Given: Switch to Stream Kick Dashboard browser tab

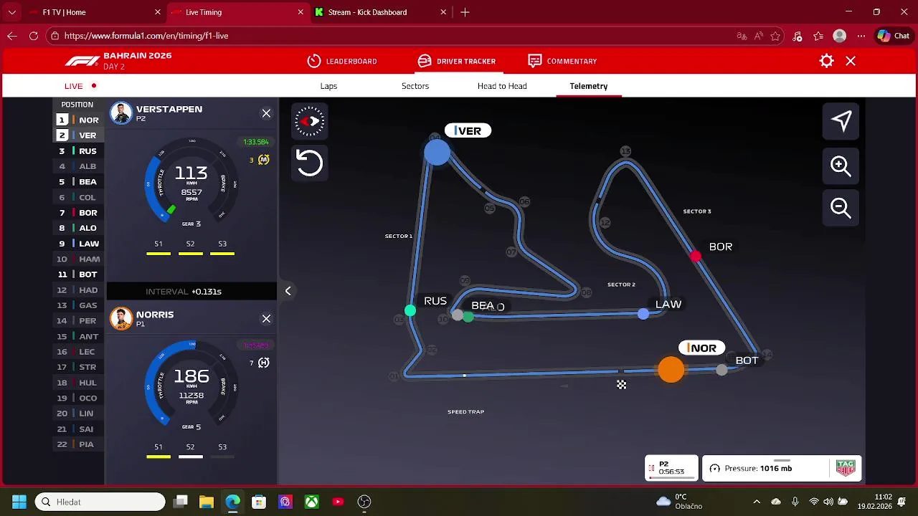Looking at the screenshot, I should tap(380, 12).
